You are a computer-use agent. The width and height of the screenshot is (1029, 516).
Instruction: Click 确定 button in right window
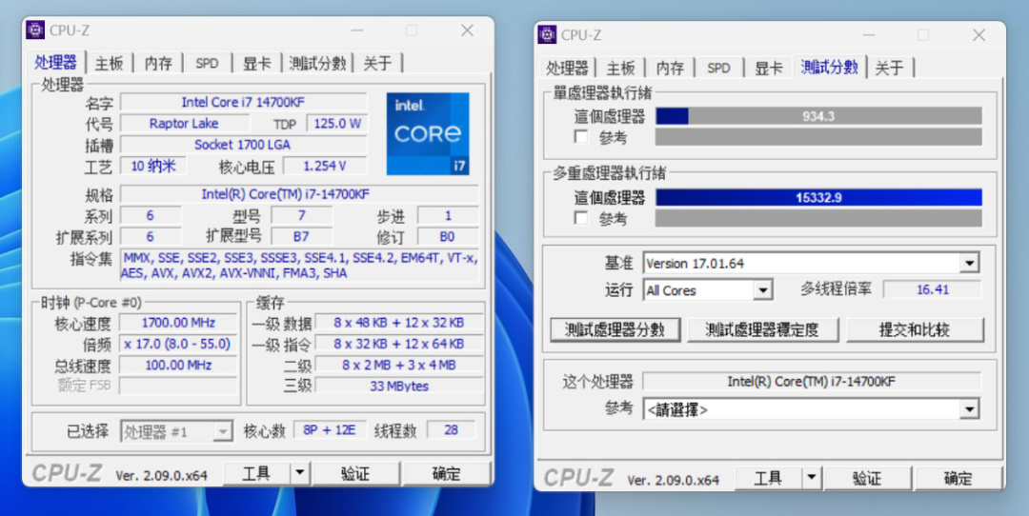[x=958, y=479]
